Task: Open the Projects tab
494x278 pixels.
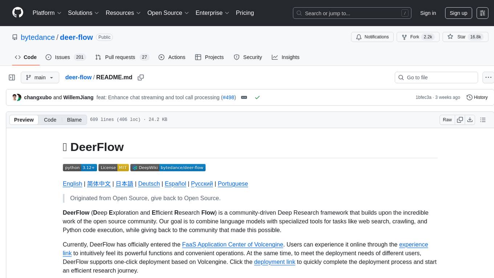Action: (x=210, y=57)
